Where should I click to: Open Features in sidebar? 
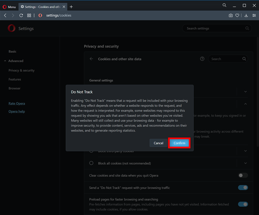pos(15,79)
